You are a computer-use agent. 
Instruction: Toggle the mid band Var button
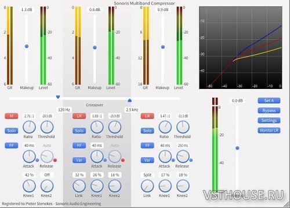click(79, 160)
